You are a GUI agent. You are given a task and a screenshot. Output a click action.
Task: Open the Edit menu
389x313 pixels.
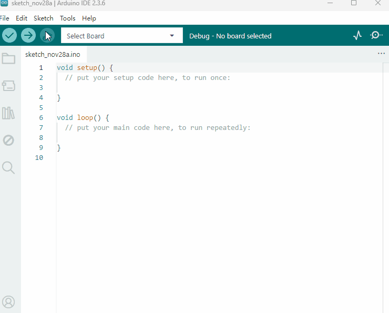click(x=22, y=18)
